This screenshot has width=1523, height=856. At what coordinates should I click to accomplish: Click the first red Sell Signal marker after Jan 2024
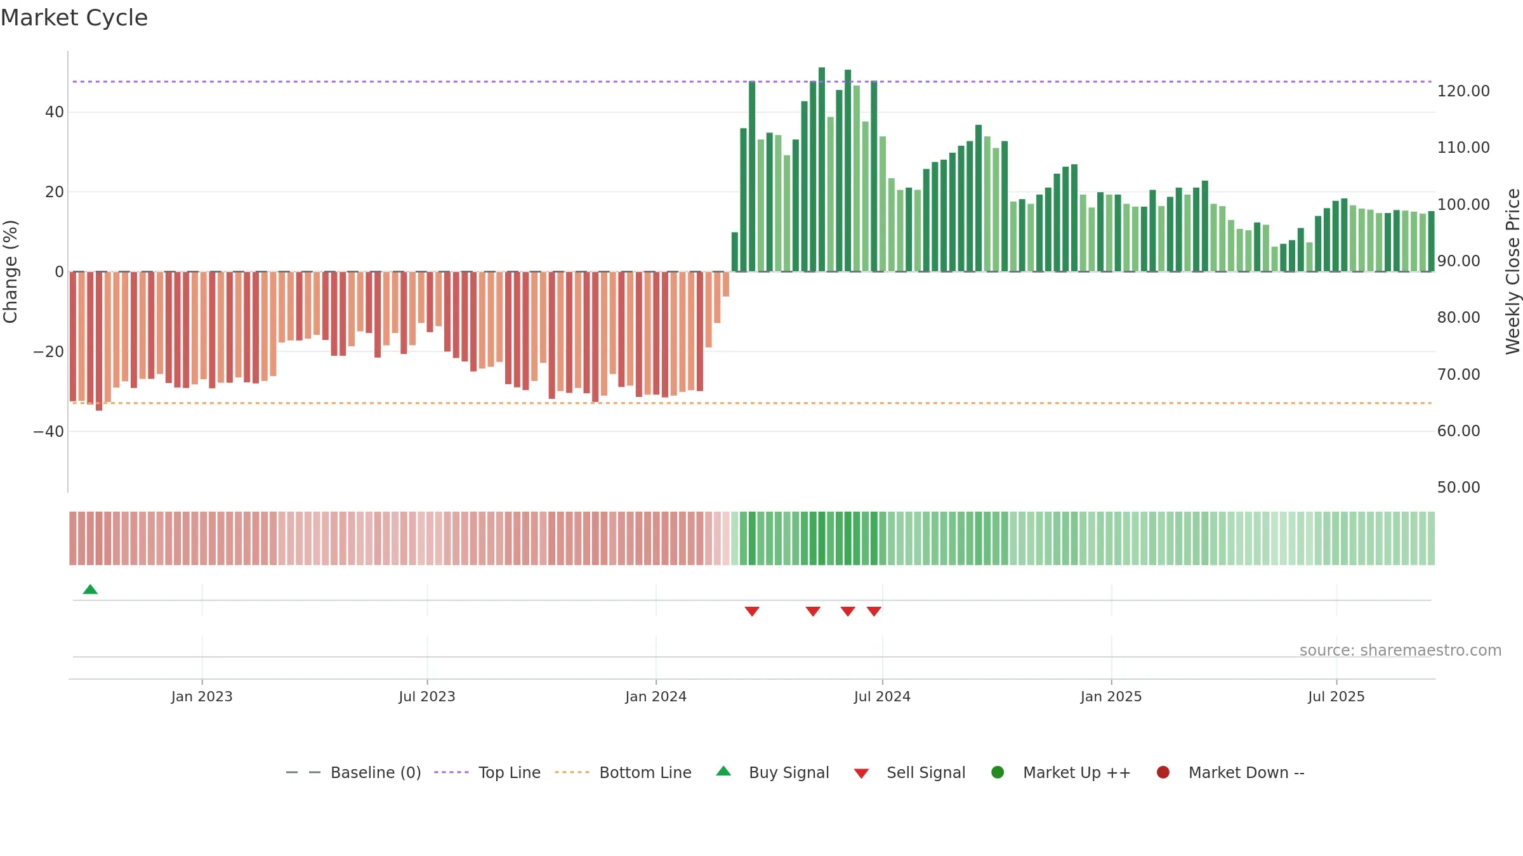(752, 611)
